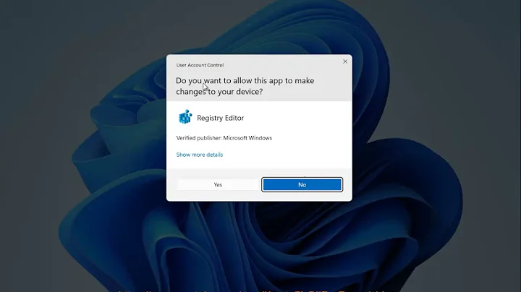Open the Show more details link
The image size is (521, 292).
pyautogui.click(x=200, y=155)
